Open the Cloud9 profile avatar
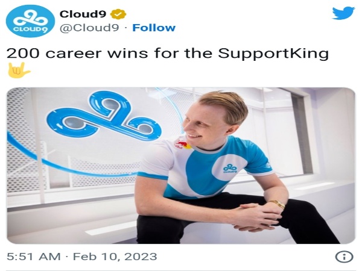Image resolution: width=362 pixels, height=271 pixels. (30, 21)
